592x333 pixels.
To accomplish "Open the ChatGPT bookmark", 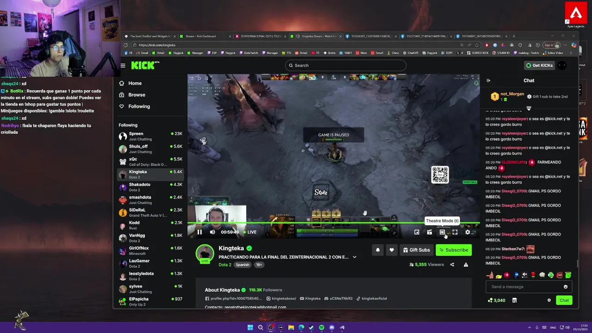I will click(410, 53).
